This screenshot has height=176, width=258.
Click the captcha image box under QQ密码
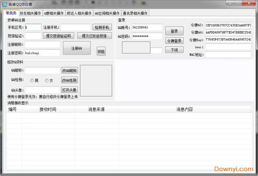pos(136,47)
